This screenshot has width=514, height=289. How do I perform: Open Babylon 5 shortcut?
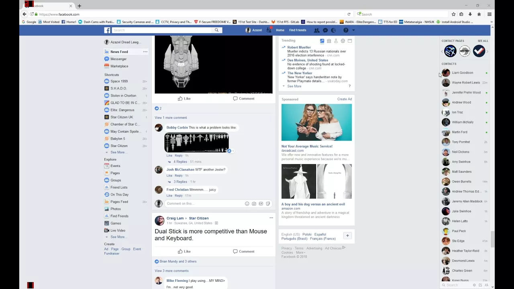click(118, 138)
